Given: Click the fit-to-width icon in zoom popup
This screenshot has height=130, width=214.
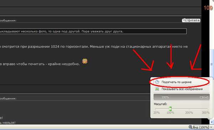Looking at the screenshot, I should tap(157, 82).
